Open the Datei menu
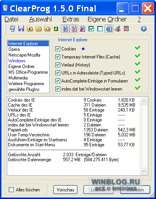The image size is (156, 199). [11, 19]
